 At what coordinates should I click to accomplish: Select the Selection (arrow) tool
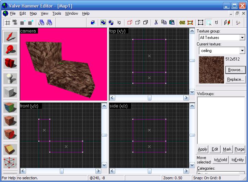(x=10, y=37)
